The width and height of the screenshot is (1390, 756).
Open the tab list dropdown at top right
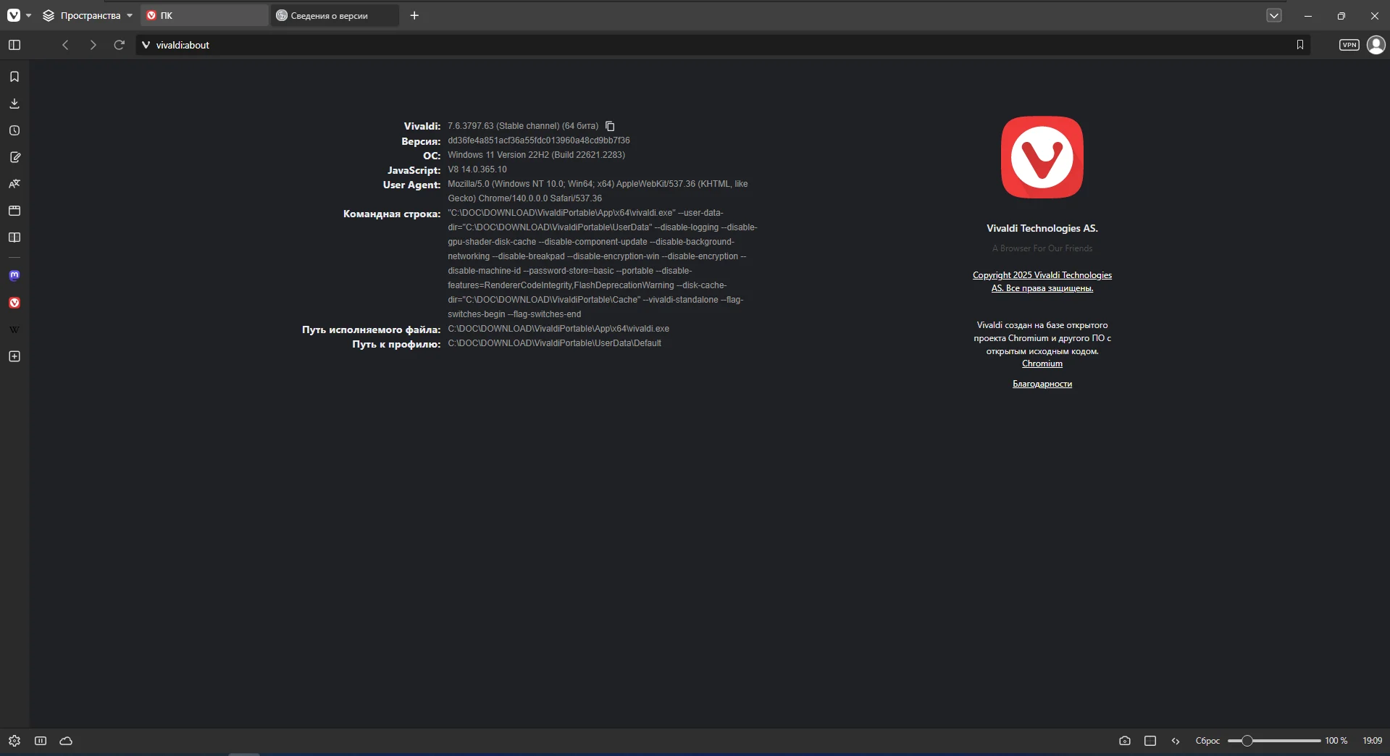pos(1274,15)
